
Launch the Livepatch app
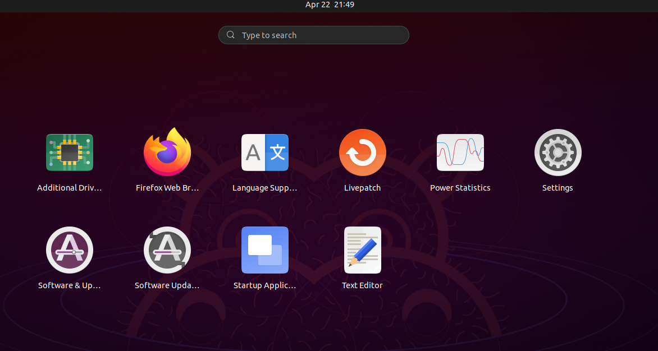[363, 153]
